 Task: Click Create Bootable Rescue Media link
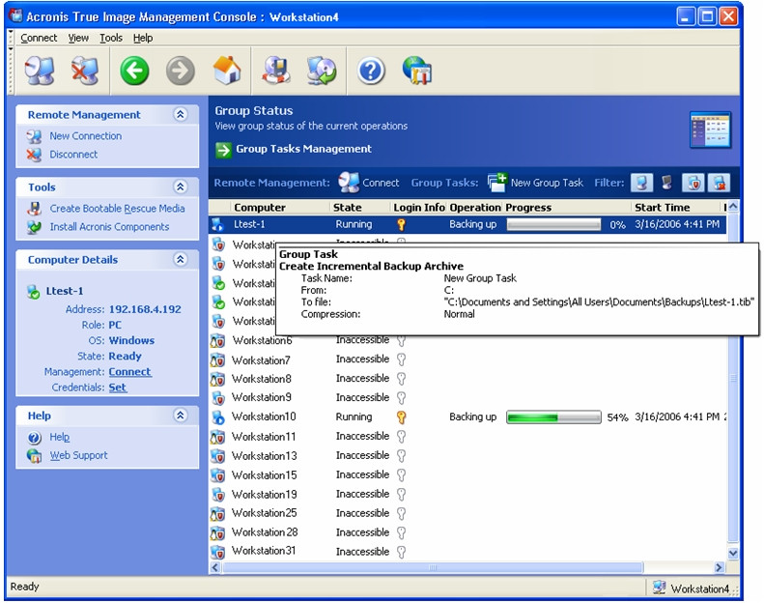(x=117, y=209)
